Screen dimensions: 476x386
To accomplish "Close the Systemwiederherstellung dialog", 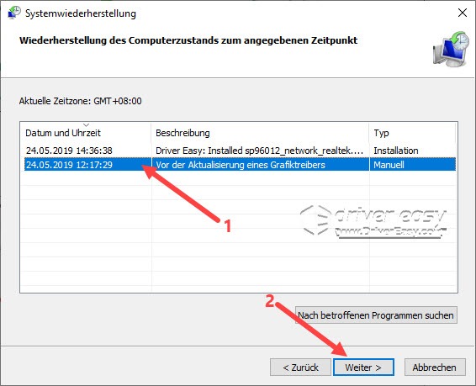I will (x=463, y=13).
